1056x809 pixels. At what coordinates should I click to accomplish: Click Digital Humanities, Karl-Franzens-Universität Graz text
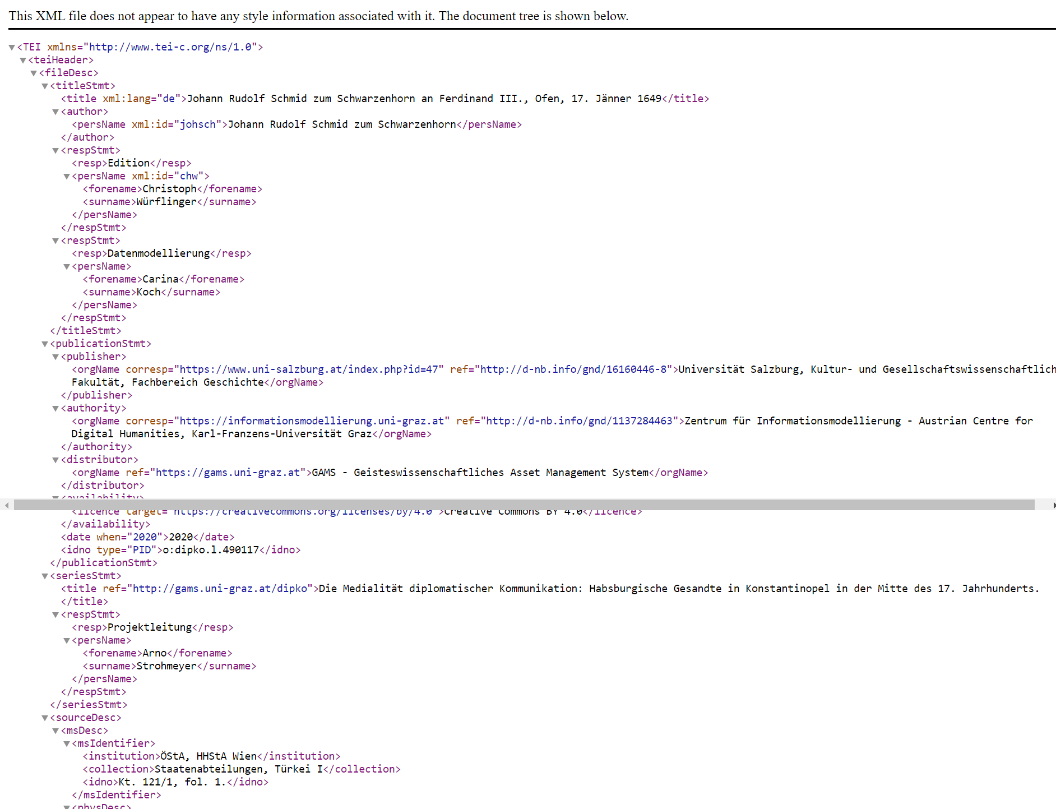222,434
